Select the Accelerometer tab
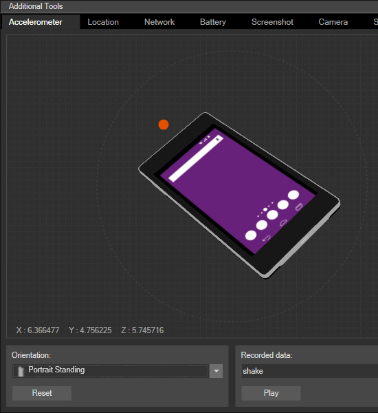 (36, 22)
